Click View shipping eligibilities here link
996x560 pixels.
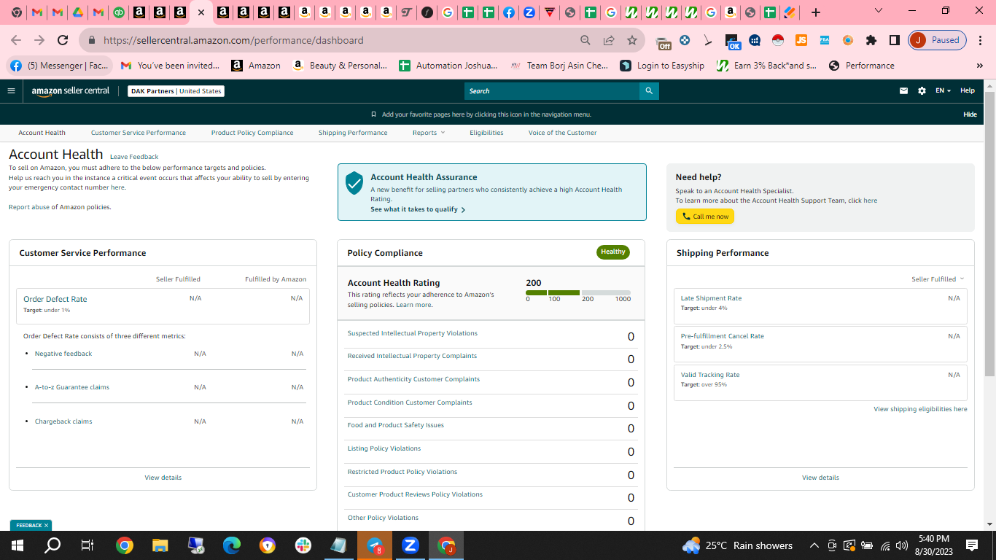[x=920, y=409]
